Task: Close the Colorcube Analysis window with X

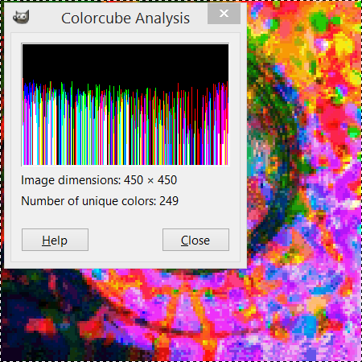Action: coord(224,14)
